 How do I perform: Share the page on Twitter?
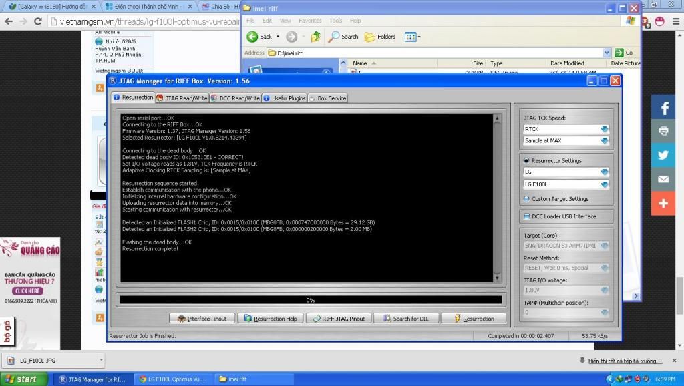point(663,155)
